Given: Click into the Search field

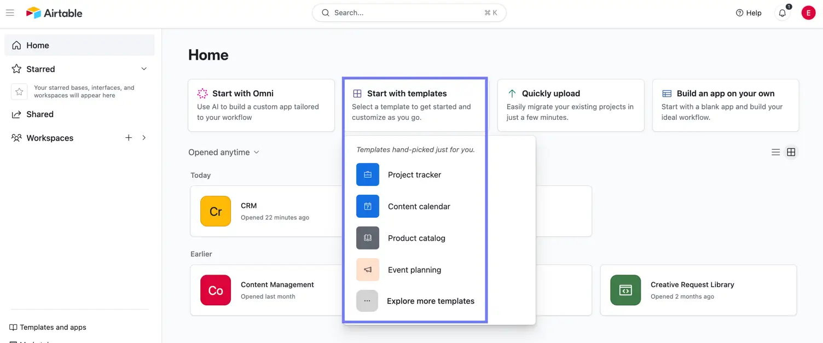Looking at the screenshot, I should click(x=409, y=13).
